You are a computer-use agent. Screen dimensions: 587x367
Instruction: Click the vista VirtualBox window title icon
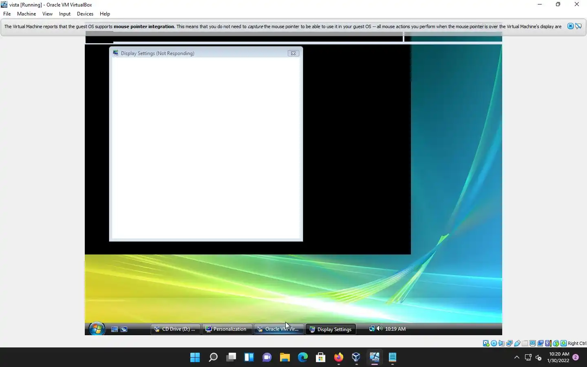(x=4, y=4)
